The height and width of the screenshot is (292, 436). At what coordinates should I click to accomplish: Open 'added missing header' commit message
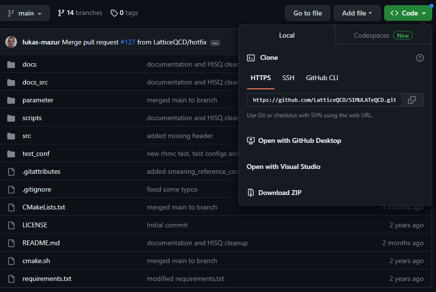click(180, 136)
